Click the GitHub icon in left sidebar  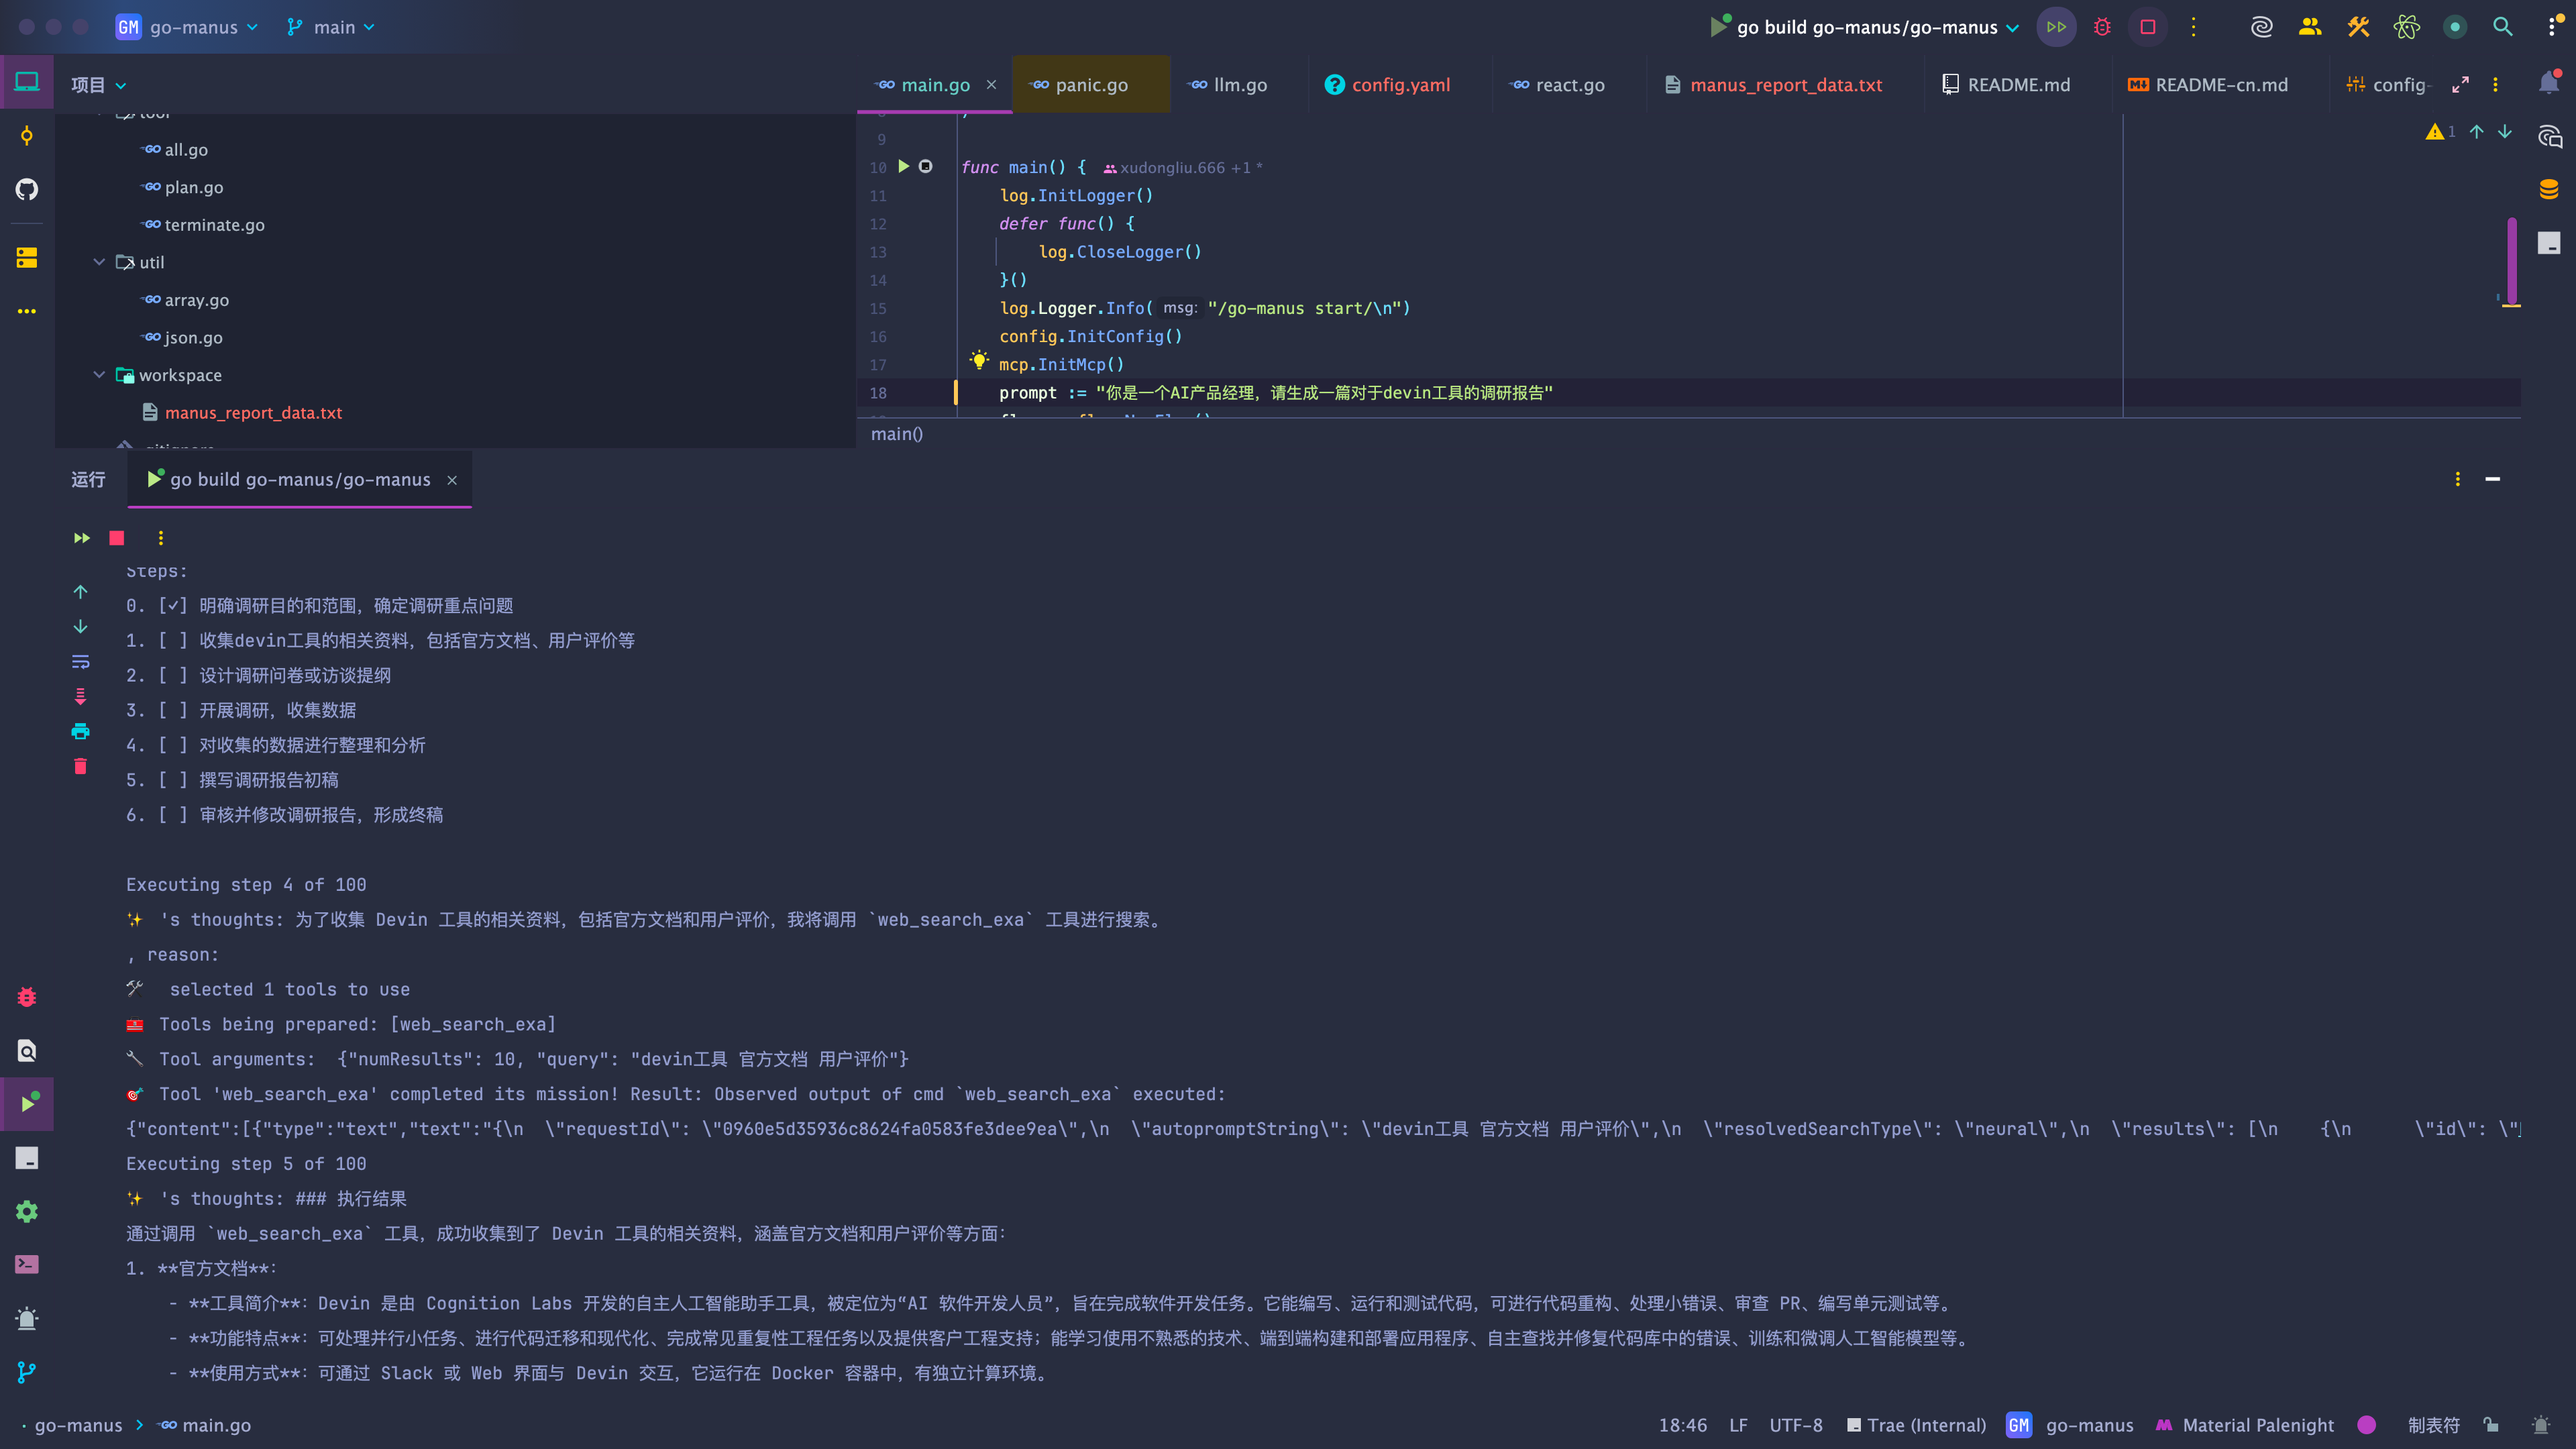point(27,189)
